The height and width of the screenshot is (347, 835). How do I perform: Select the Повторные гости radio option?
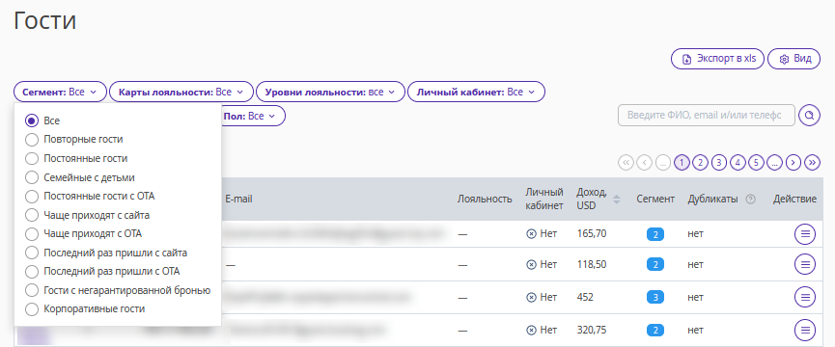(32, 140)
